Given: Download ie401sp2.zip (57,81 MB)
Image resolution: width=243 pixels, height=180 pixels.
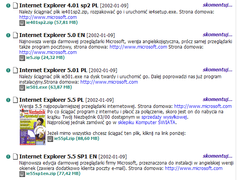Looking at the screenshot, I should (52, 22).
